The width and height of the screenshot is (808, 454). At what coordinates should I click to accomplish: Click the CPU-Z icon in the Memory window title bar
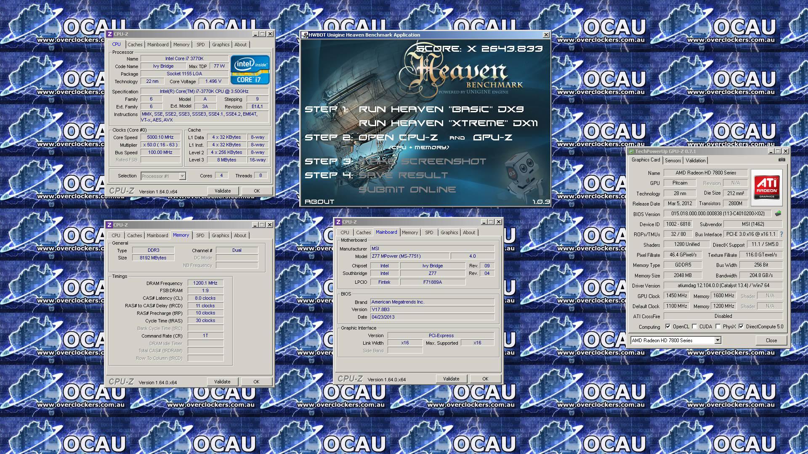click(110, 225)
